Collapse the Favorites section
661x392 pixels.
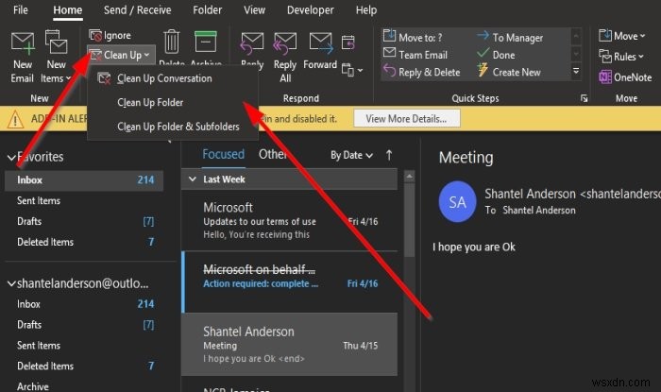(11, 158)
